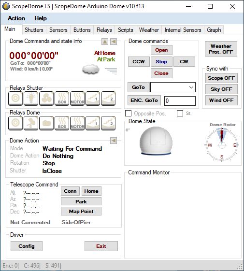Viewport: 244px width, 271px height.
Task: Click the Map Point button
Action: [81, 212]
